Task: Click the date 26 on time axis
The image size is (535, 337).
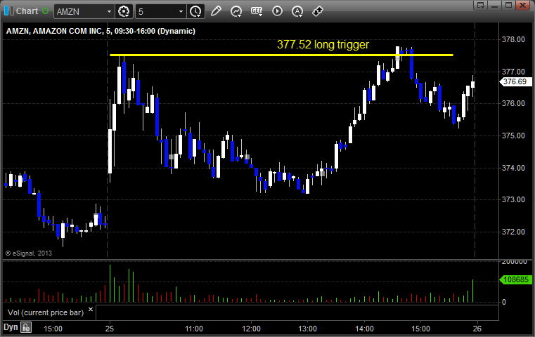Action: [x=477, y=329]
